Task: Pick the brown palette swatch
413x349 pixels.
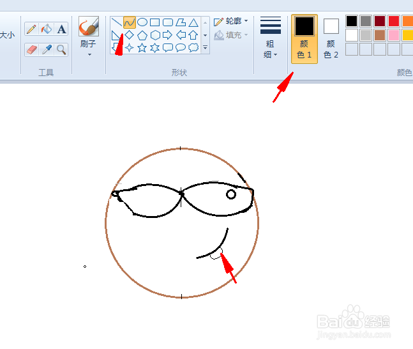Action: (x=380, y=35)
